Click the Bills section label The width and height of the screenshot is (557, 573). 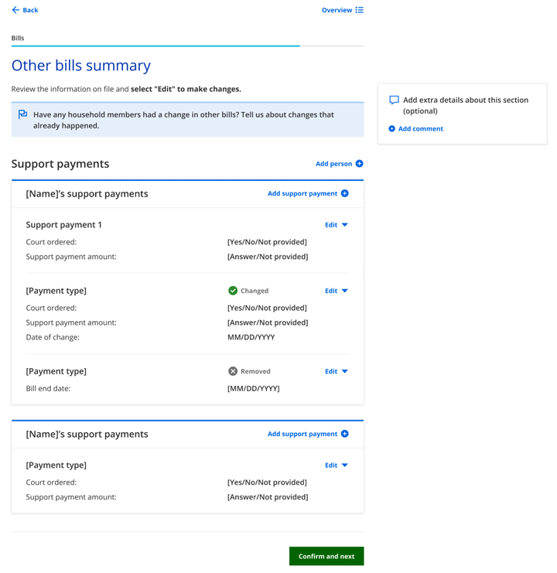[x=18, y=38]
